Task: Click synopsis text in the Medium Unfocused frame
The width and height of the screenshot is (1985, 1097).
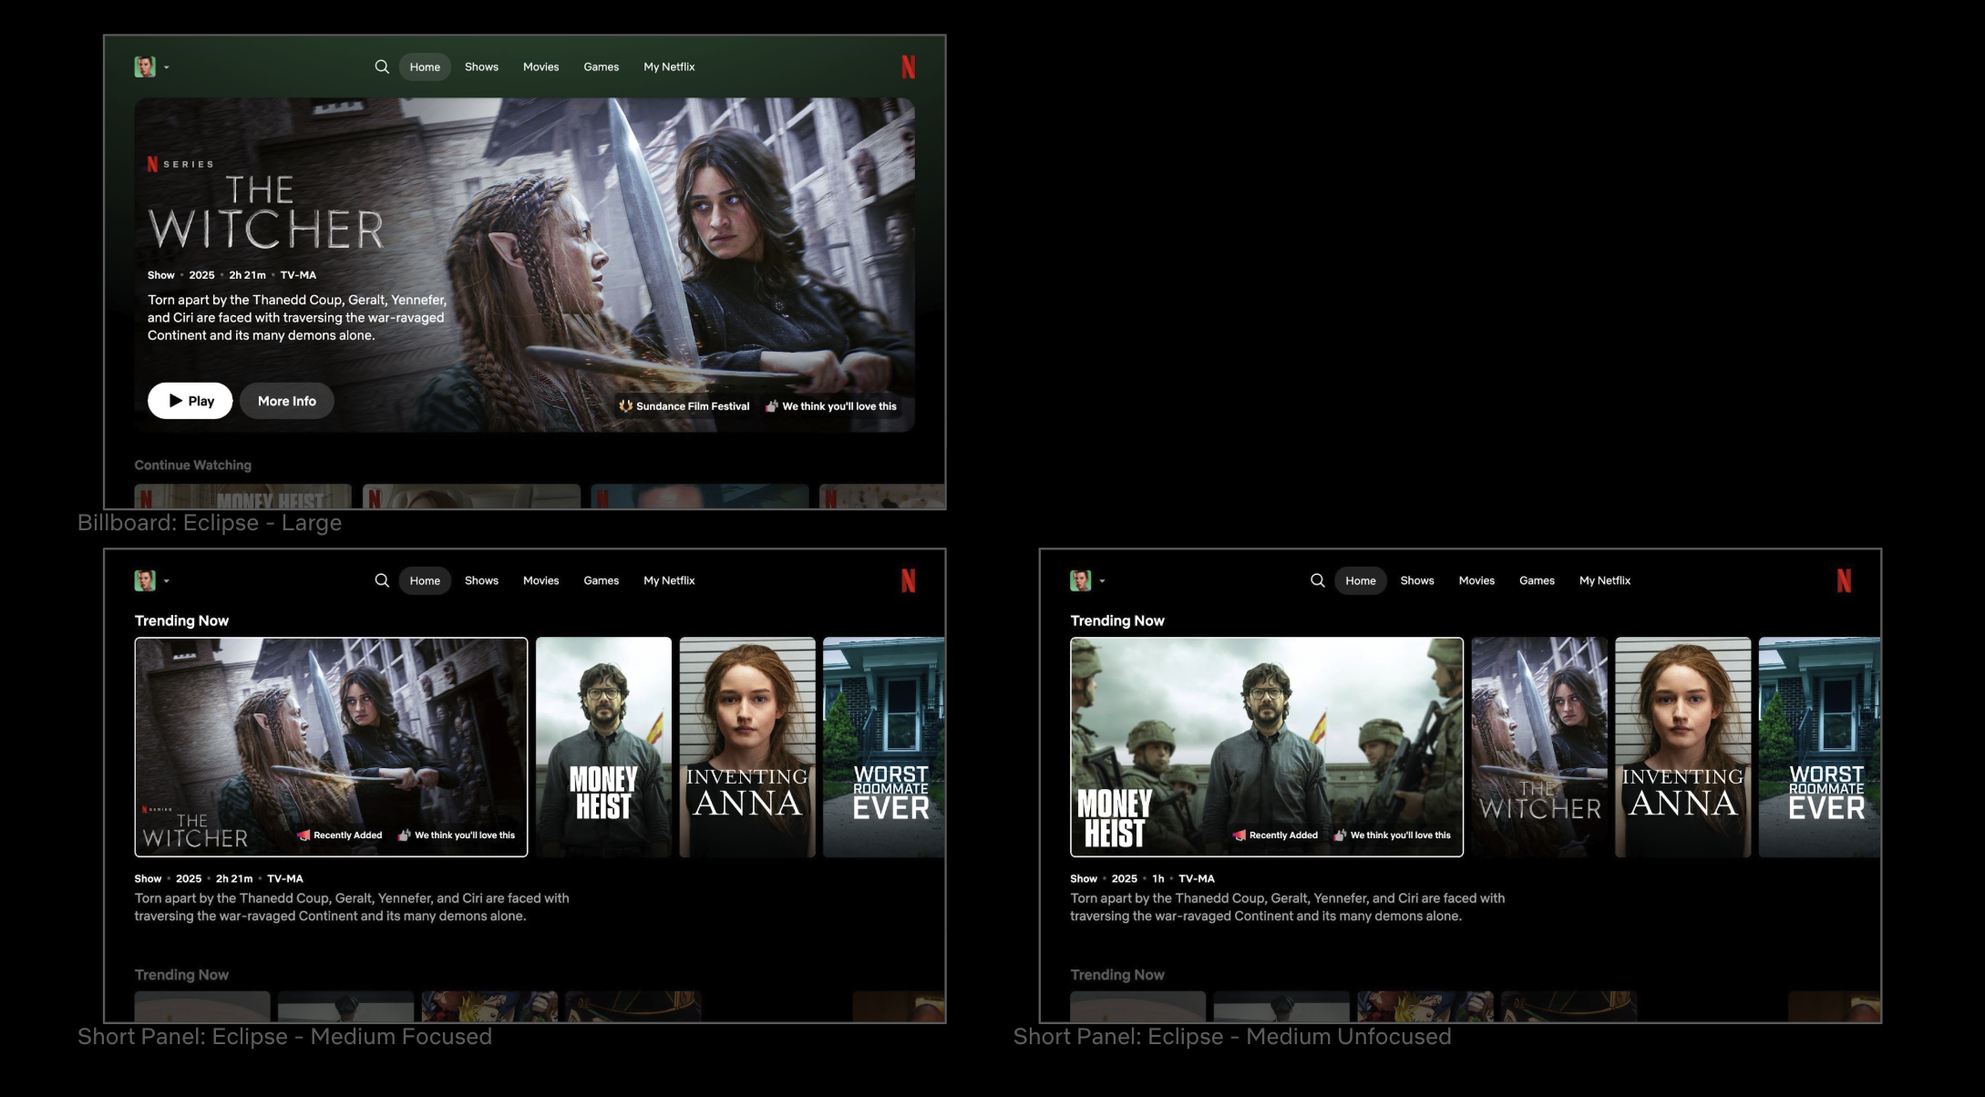Action: pos(1288,907)
